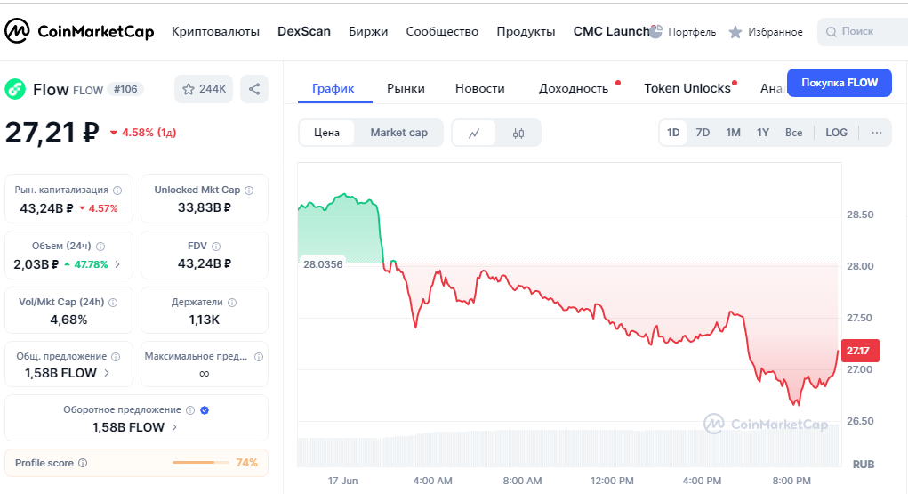Open the Криптовалюты menu

coord(215,32)
